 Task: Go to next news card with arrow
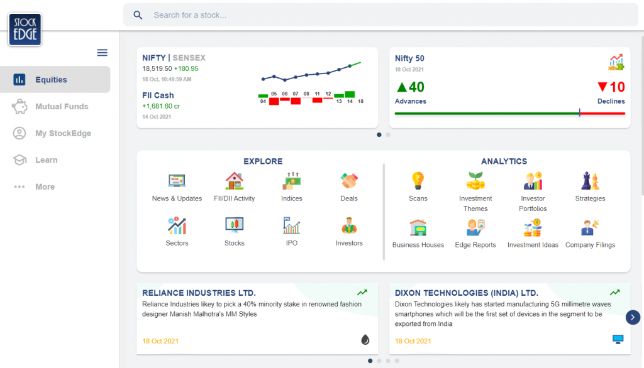[x=633, y=317]
